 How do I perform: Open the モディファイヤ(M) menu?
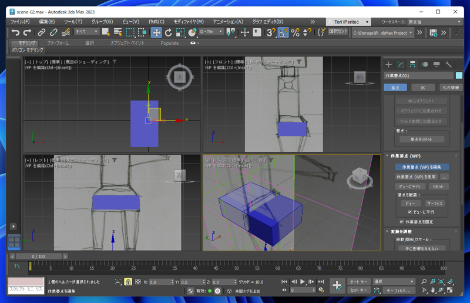[x=189, y=22]
